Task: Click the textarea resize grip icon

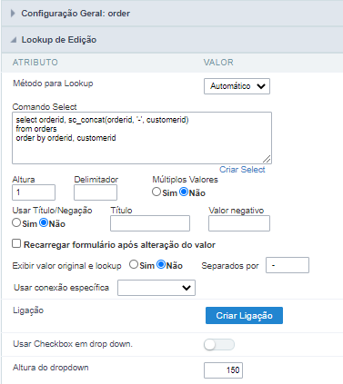Action: tap(267, 159)
